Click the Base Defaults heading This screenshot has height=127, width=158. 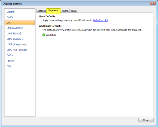(x=47, y=16)
